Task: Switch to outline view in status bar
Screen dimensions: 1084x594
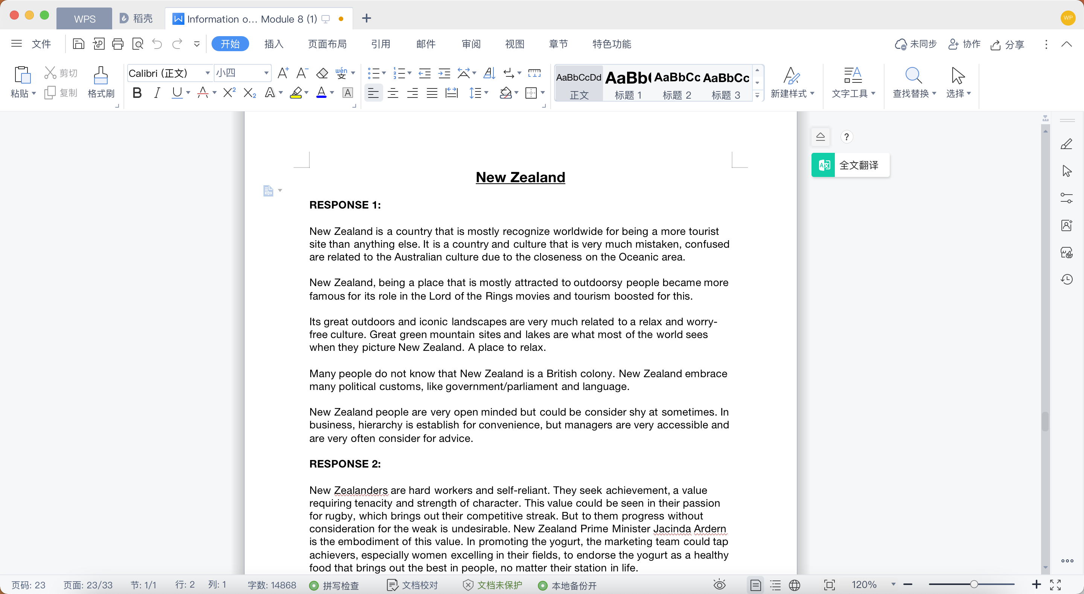Action: tap(775, 585)
